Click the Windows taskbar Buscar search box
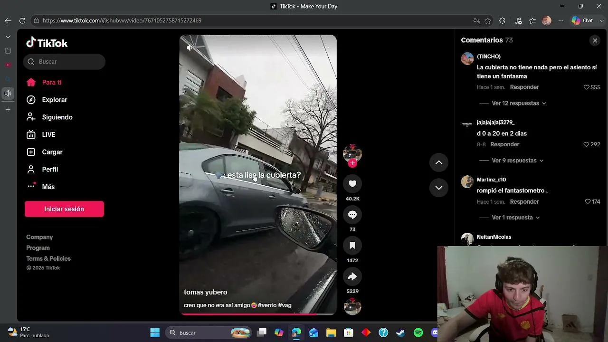This screenshot has width=608, height=342. point(209,332)
